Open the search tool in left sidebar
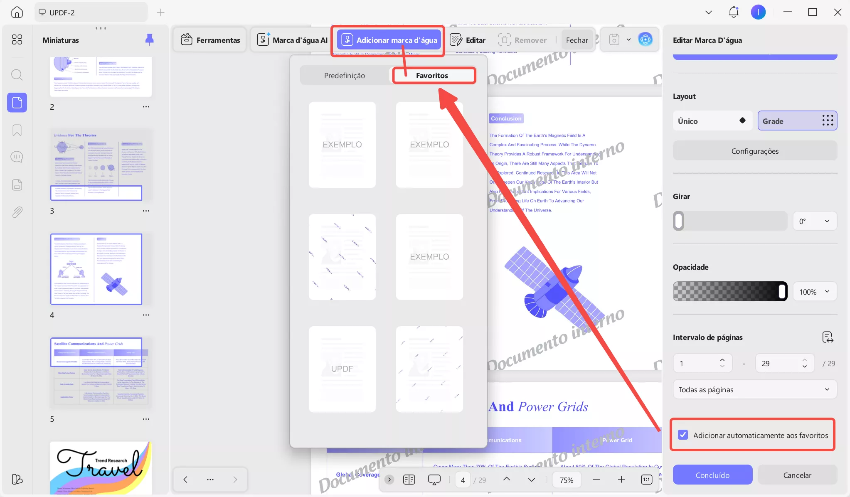 17,75
